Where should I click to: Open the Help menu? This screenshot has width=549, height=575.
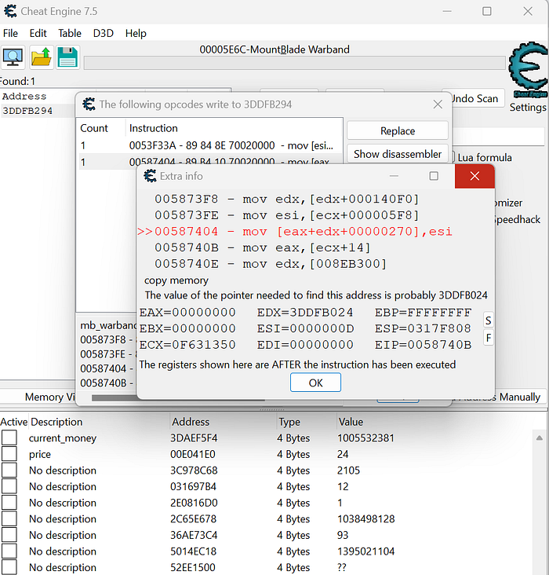pos(136,33)
